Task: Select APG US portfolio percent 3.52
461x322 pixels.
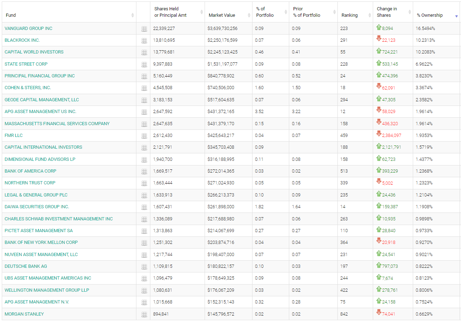Action: pos(259,111)
